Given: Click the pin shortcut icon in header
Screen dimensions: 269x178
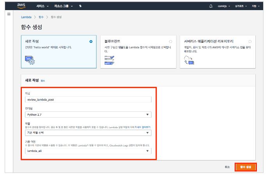Looking at the screenshot, I should (x=80, y=6).
